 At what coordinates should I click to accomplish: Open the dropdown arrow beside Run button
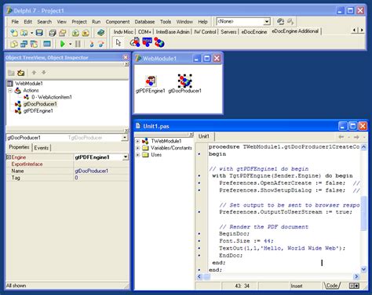(70, 44)
